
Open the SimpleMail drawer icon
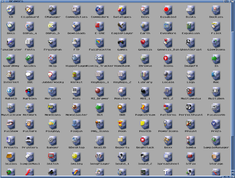click(29, 157)
